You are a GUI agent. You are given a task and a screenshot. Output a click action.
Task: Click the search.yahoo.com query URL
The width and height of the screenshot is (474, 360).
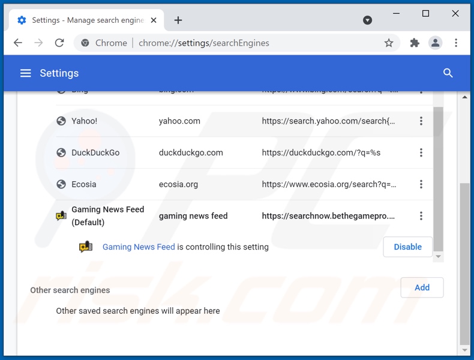[328, 121]
